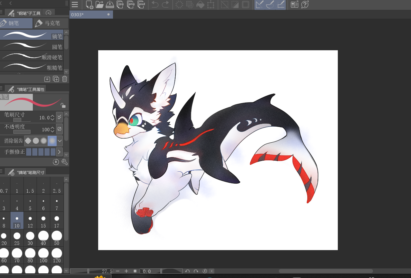Click the zoom-in plus button below canvas

click(126, 271)
